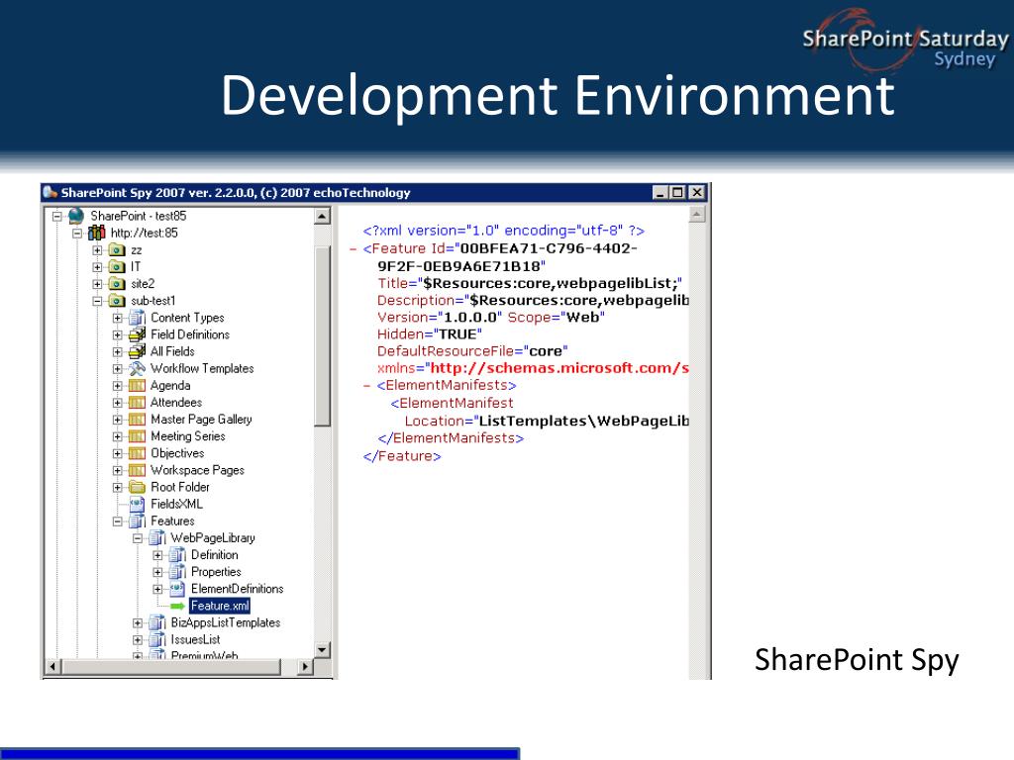The image size is (1014, 760).
Task: Click the IssuesList feature icon
Action: tap(157, 640)
